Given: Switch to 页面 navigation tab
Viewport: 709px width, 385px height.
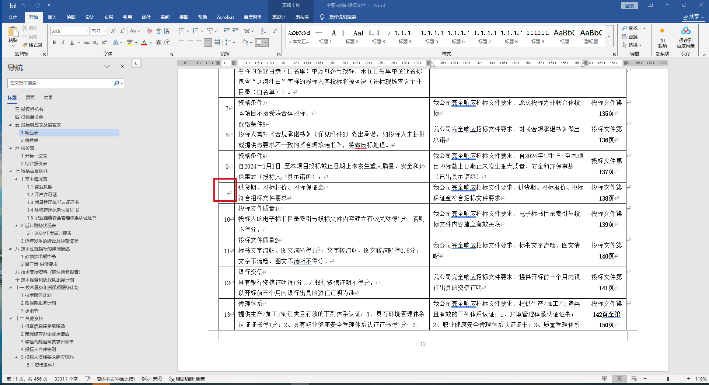Looking at the screenshot, I should click(x=30, y=98).
